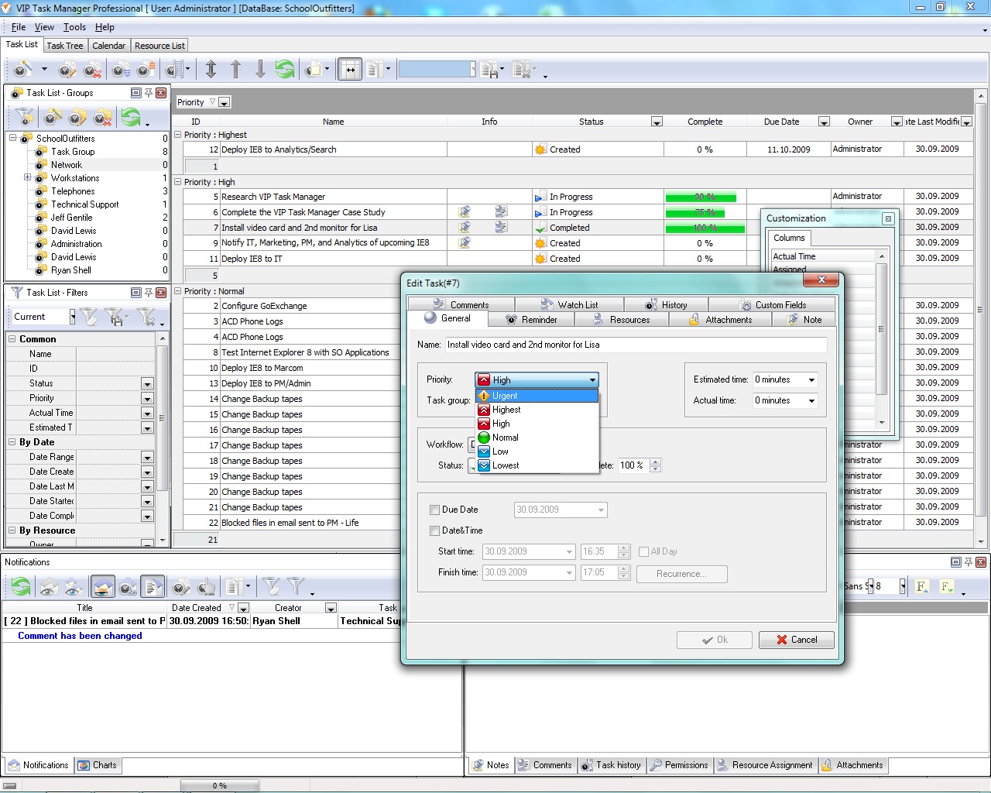This screenshot has height=793, width=991.
Task: Click the delete task group icon
Action: coord(102,118)
